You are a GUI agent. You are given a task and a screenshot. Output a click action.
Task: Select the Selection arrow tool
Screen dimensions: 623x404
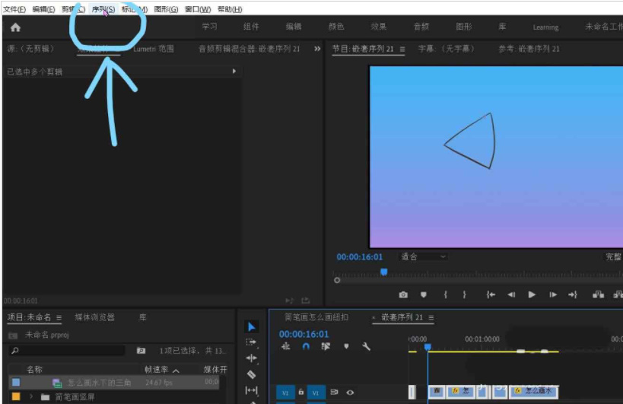[x=252, y=326]
